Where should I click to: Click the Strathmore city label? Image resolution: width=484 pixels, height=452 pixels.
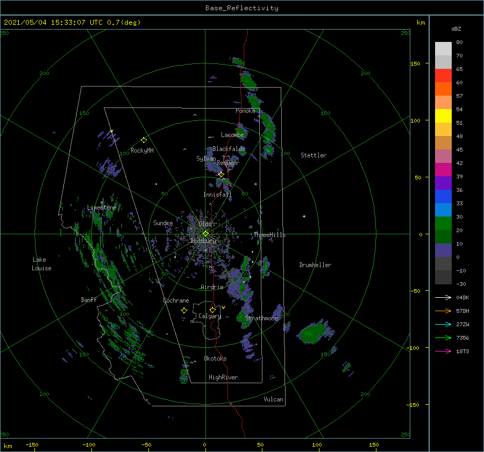click(261, 318)
